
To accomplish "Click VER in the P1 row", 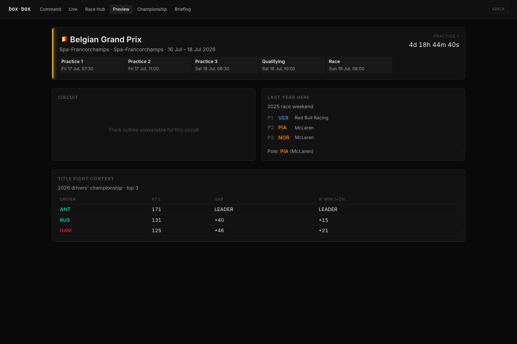I will 283,118.
